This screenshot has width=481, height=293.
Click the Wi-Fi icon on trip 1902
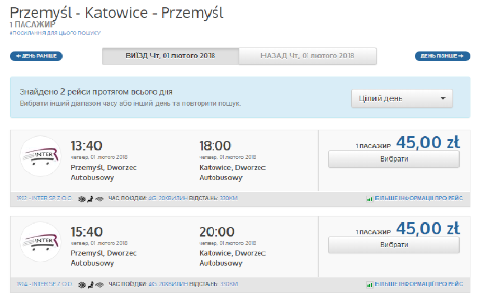point(99,199)
